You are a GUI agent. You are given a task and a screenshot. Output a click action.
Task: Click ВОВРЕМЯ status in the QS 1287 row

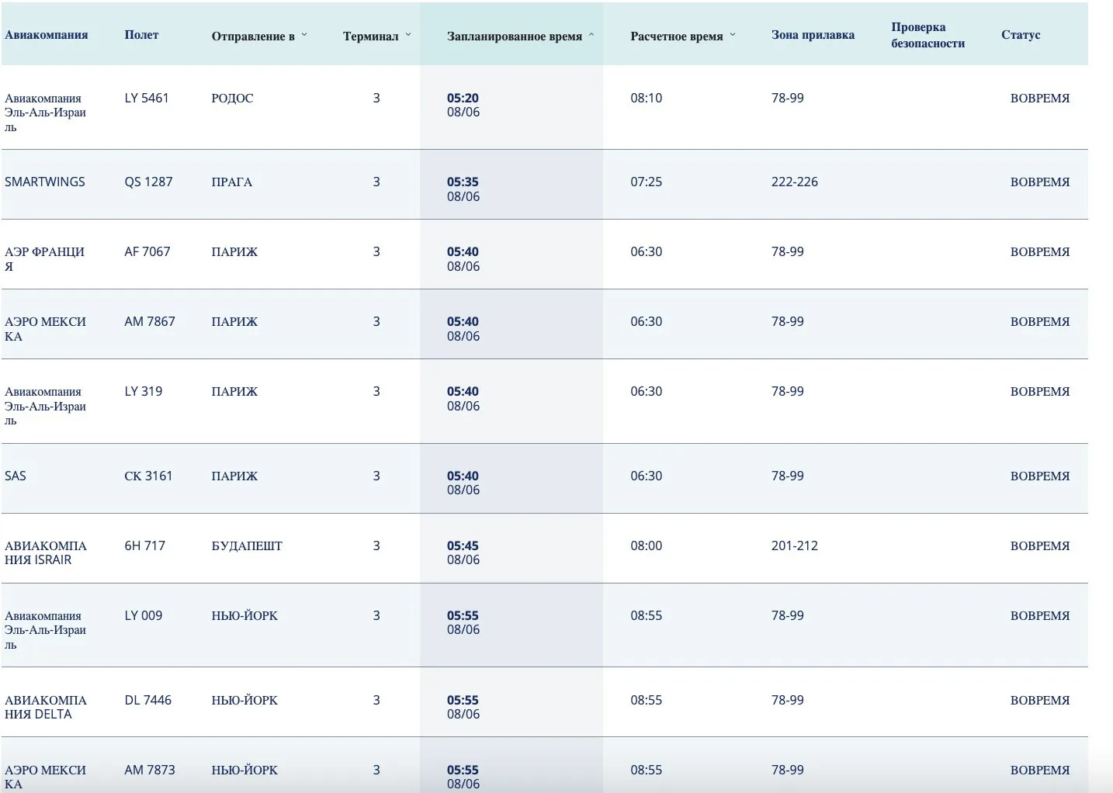click(1040, 182)
